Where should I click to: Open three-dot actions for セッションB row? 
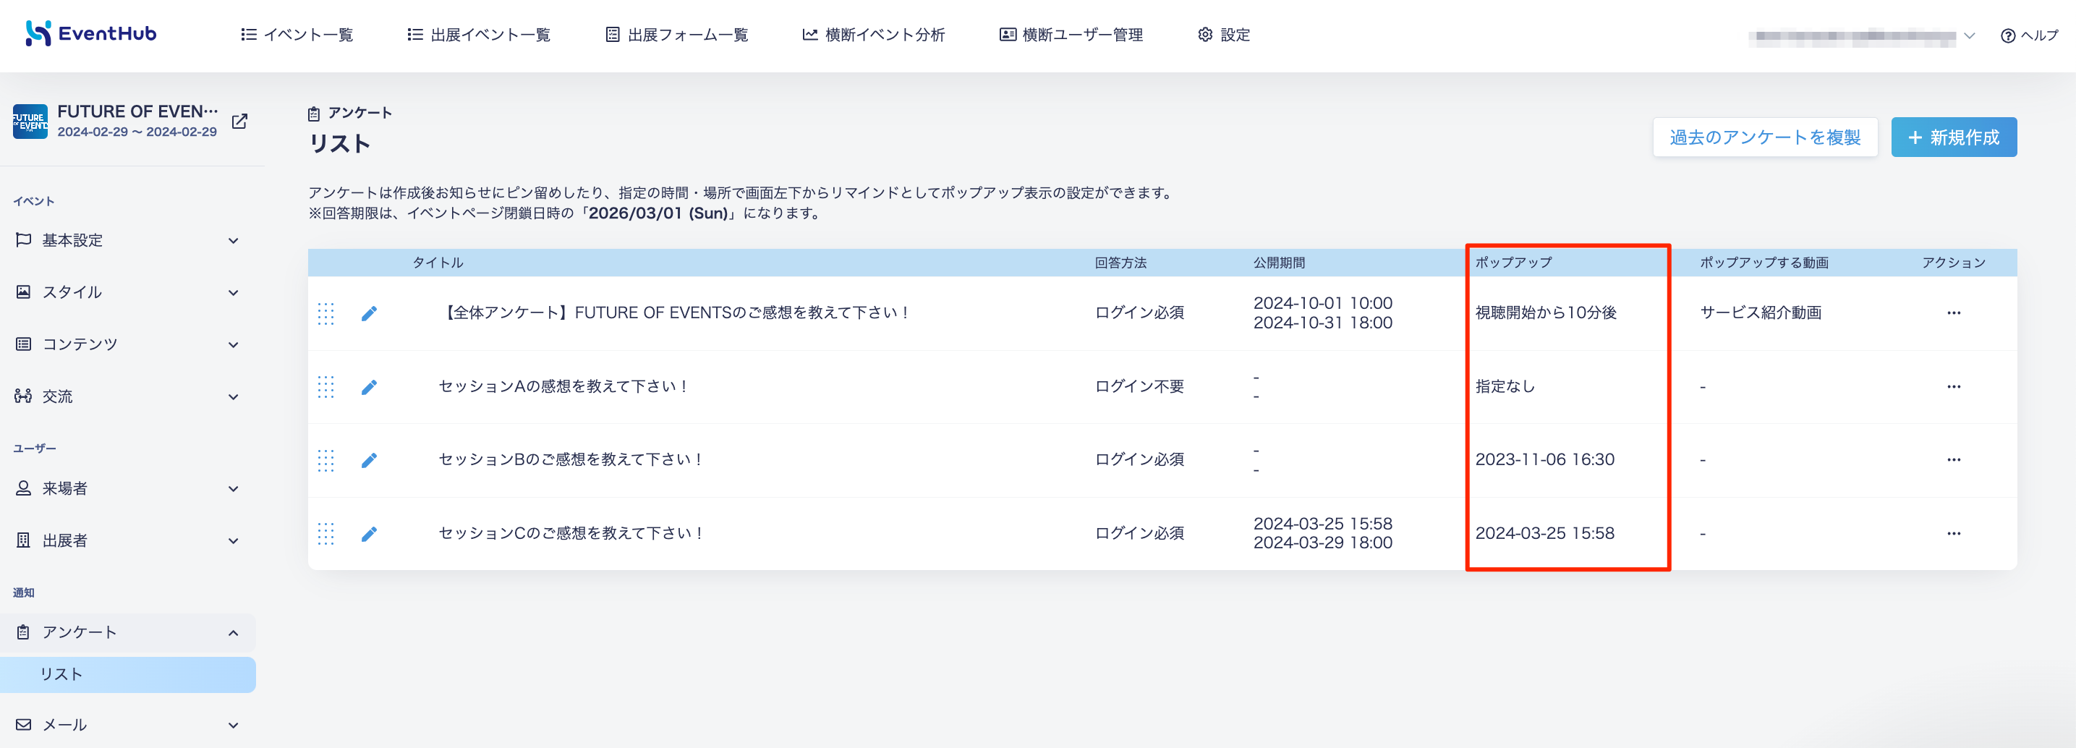[1954, 459]
